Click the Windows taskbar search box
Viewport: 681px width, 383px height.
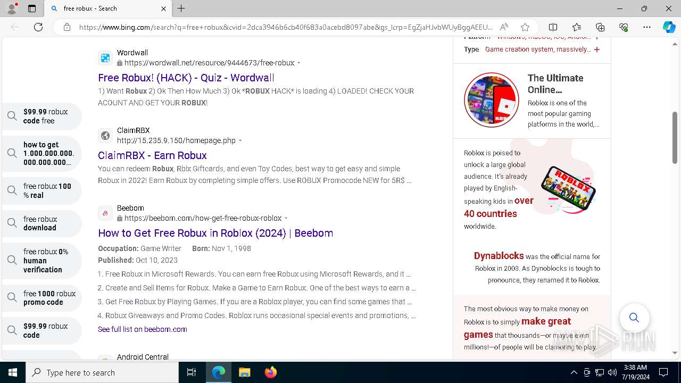point(102,372)
